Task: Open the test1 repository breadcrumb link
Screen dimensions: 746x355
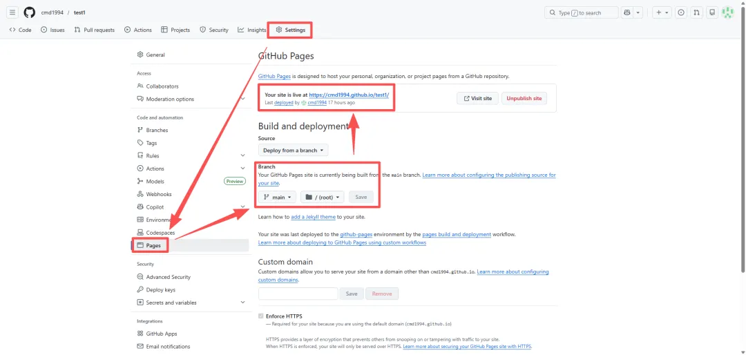Action: [79, 12]
